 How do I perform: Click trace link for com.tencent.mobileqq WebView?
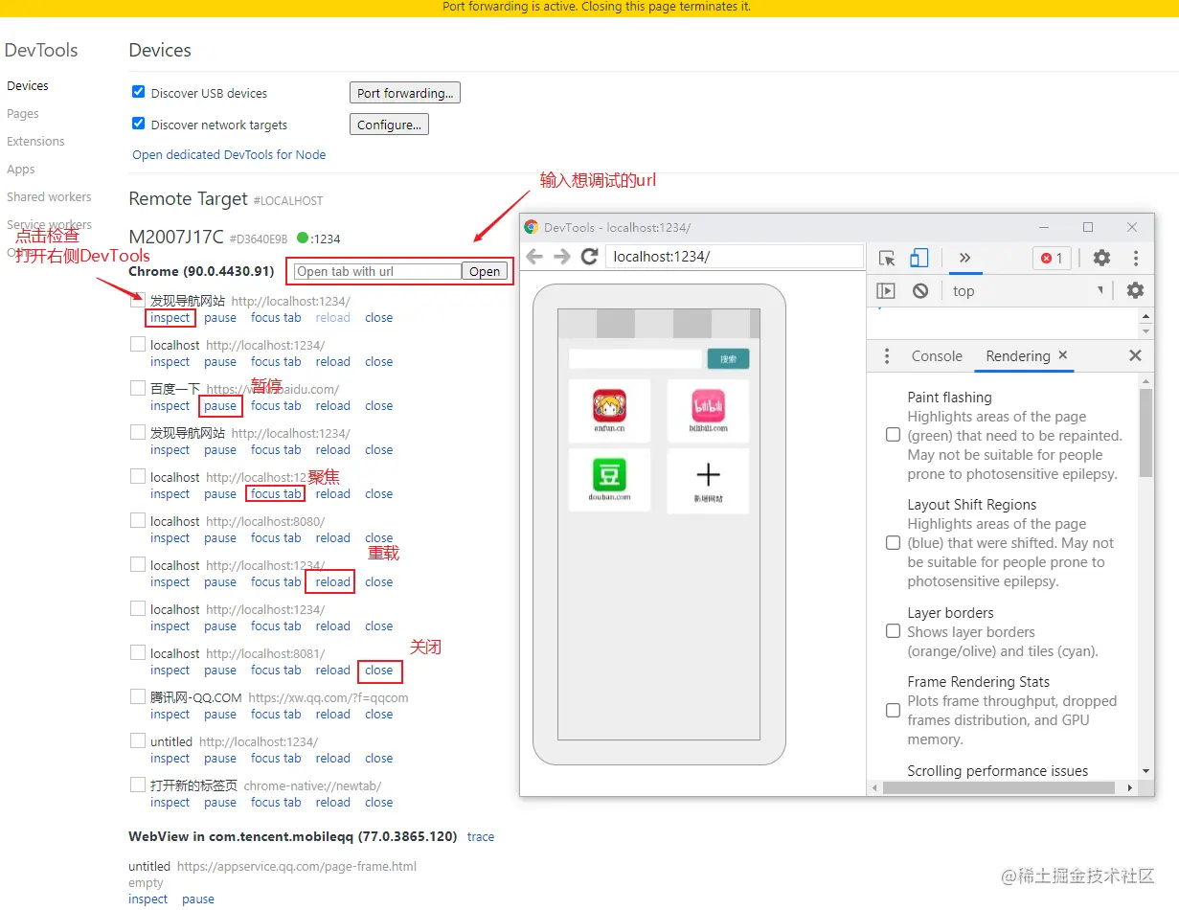[x=481, y=836]
